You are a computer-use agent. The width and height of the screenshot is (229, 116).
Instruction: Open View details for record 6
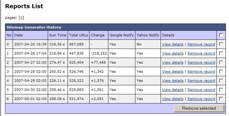coord(173,99)
